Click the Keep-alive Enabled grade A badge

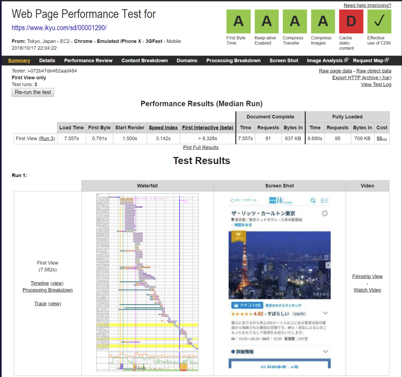[x=267, y=22]
